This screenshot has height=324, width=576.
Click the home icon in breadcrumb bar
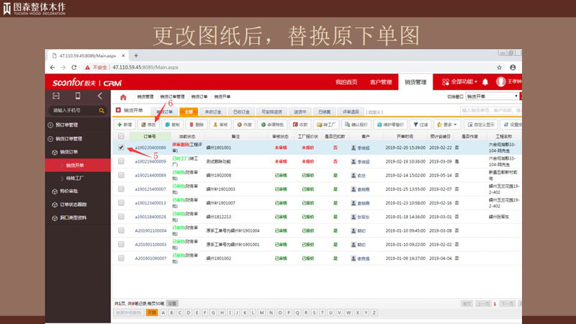123,96
